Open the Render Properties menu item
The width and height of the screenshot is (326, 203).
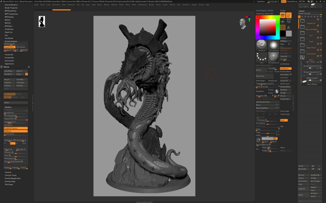[x=11, y=8]
